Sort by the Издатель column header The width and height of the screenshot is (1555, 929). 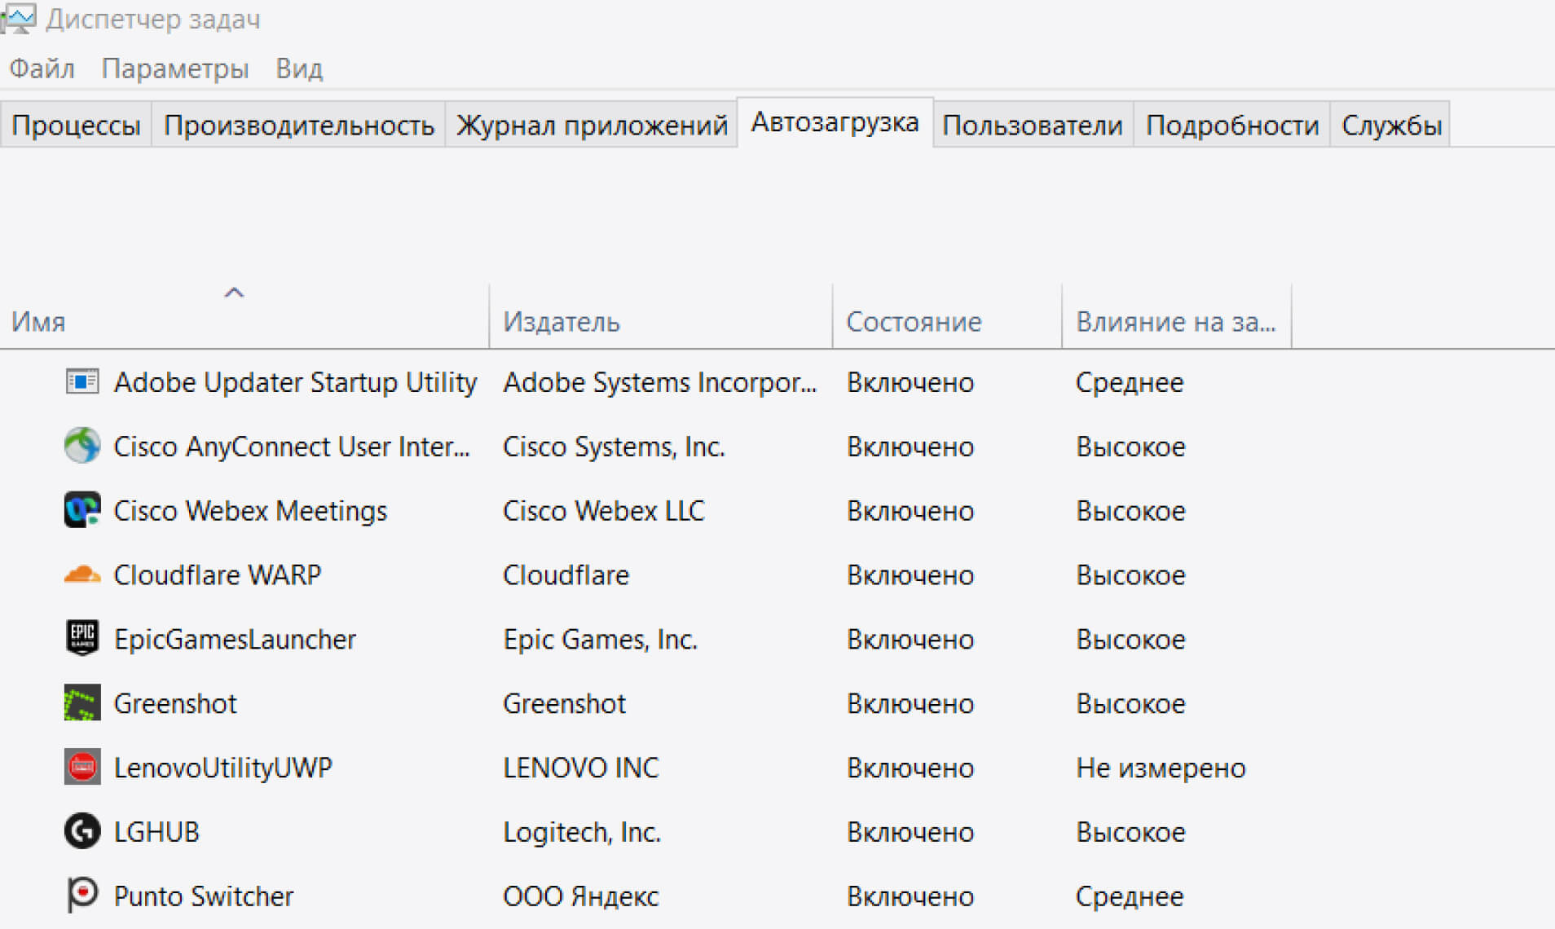click(x=561, y=322)
